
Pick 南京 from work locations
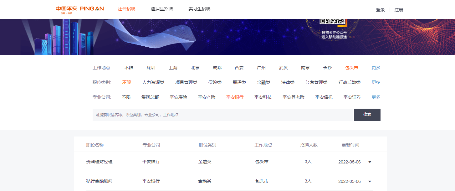(305, 68)
